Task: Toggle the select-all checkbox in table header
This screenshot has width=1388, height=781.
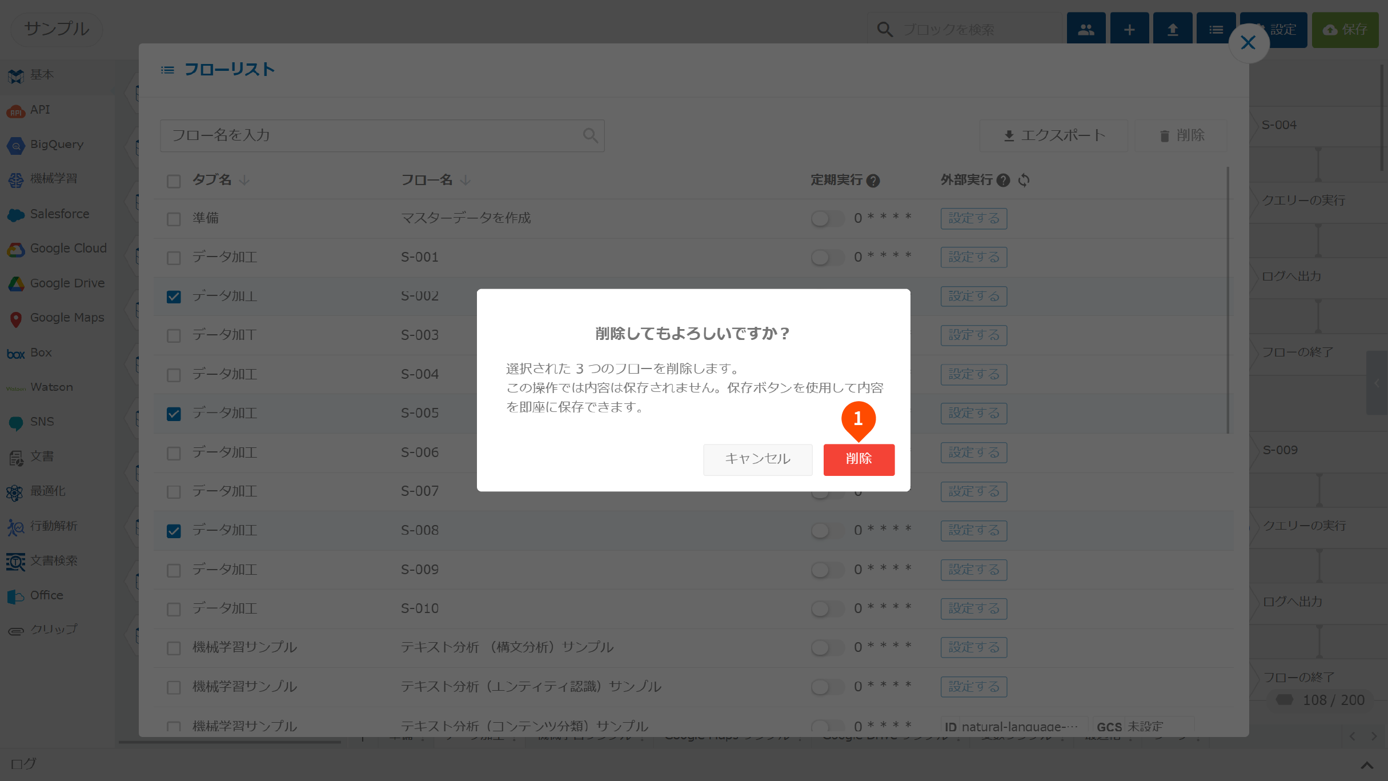Action: click(x=174, y=181)
